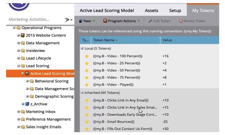Click the z_Archive archive icon
Viewport: 225px width, 135px height.
click(x=27, y=104)
